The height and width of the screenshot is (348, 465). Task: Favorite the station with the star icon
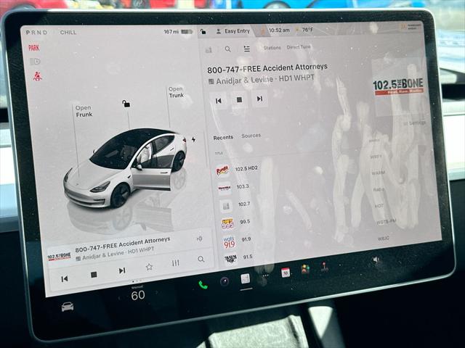[149, 267]
